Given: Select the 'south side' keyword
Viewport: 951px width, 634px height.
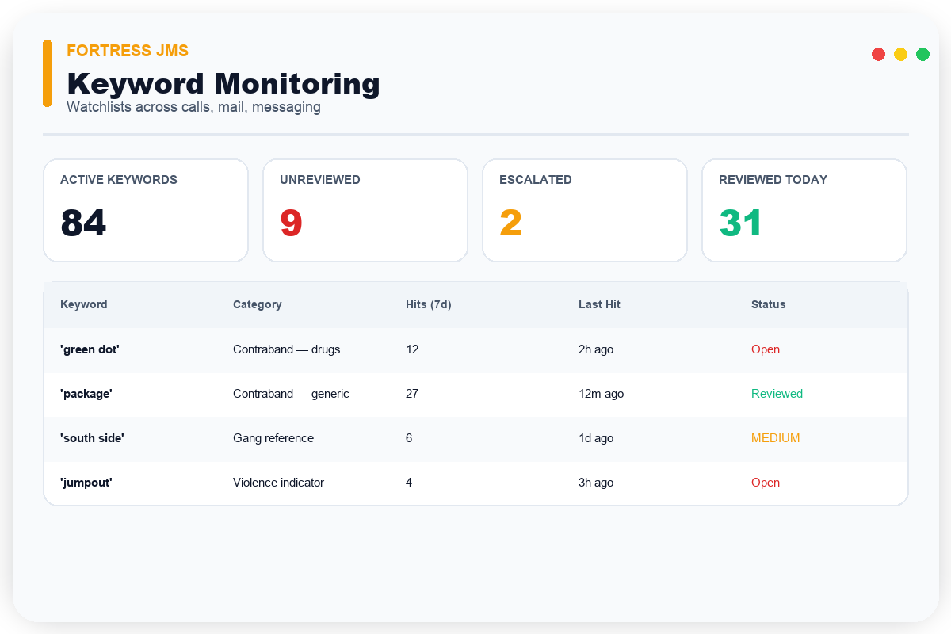Looking at the screenshot, I should [92, 438].
